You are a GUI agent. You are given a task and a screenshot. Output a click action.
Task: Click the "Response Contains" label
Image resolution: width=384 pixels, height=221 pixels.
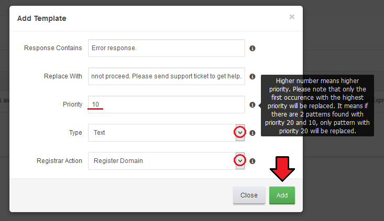[x=53, y=48]
